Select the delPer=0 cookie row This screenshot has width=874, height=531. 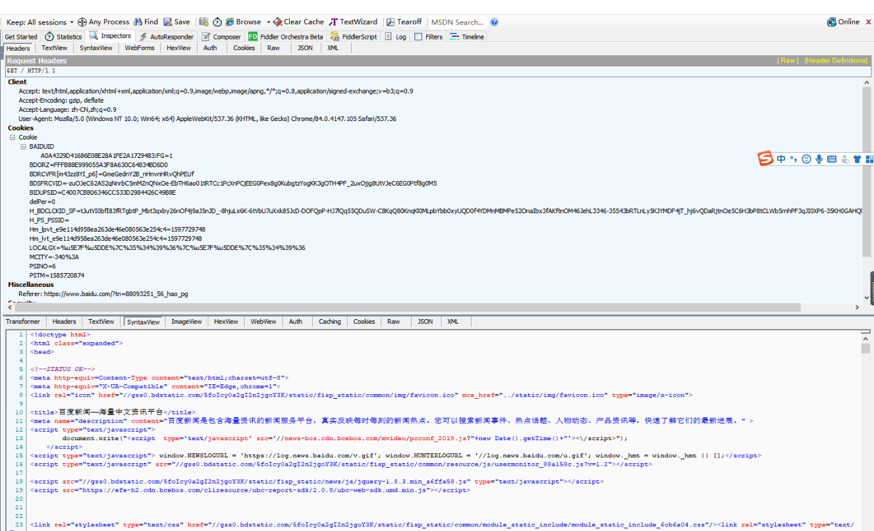(43, 202)
